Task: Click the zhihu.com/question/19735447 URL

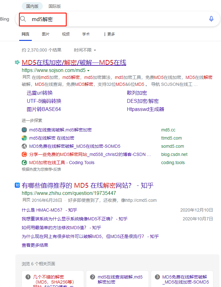Action: (69, 193)
